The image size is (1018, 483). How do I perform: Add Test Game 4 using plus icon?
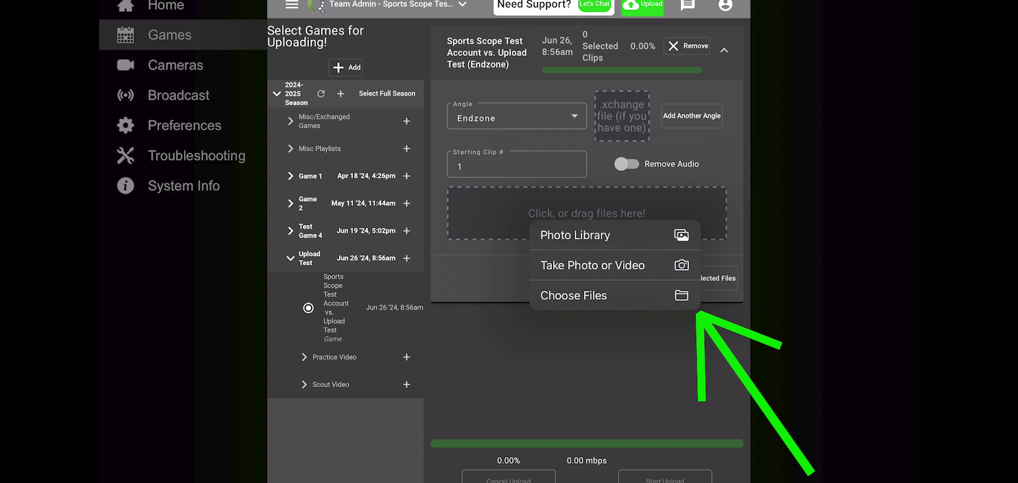click(407, 231)
